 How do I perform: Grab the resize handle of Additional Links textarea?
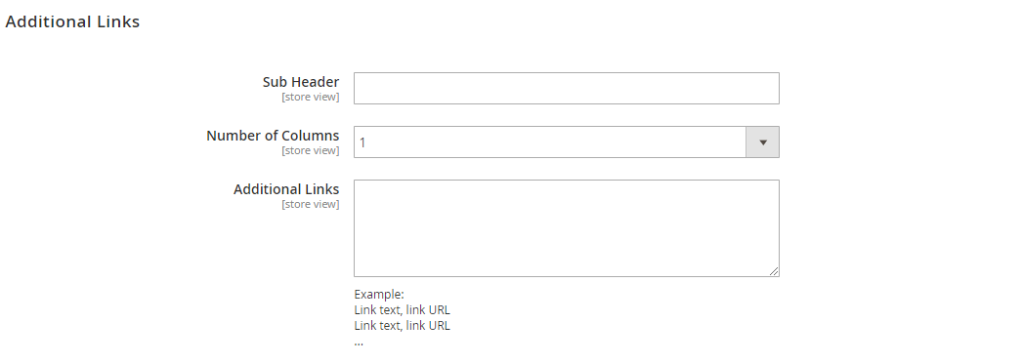click(x=773, y=270)
